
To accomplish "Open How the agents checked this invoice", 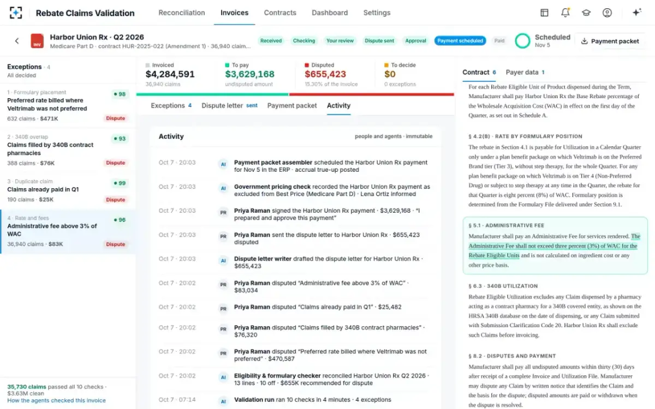I will click(x=57, y=400).
